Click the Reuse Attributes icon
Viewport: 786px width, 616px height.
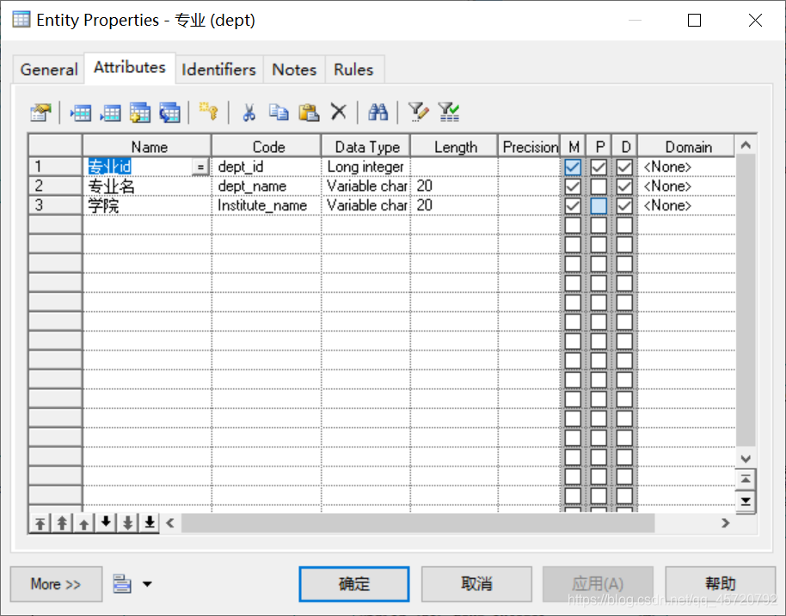coord(170,113)
